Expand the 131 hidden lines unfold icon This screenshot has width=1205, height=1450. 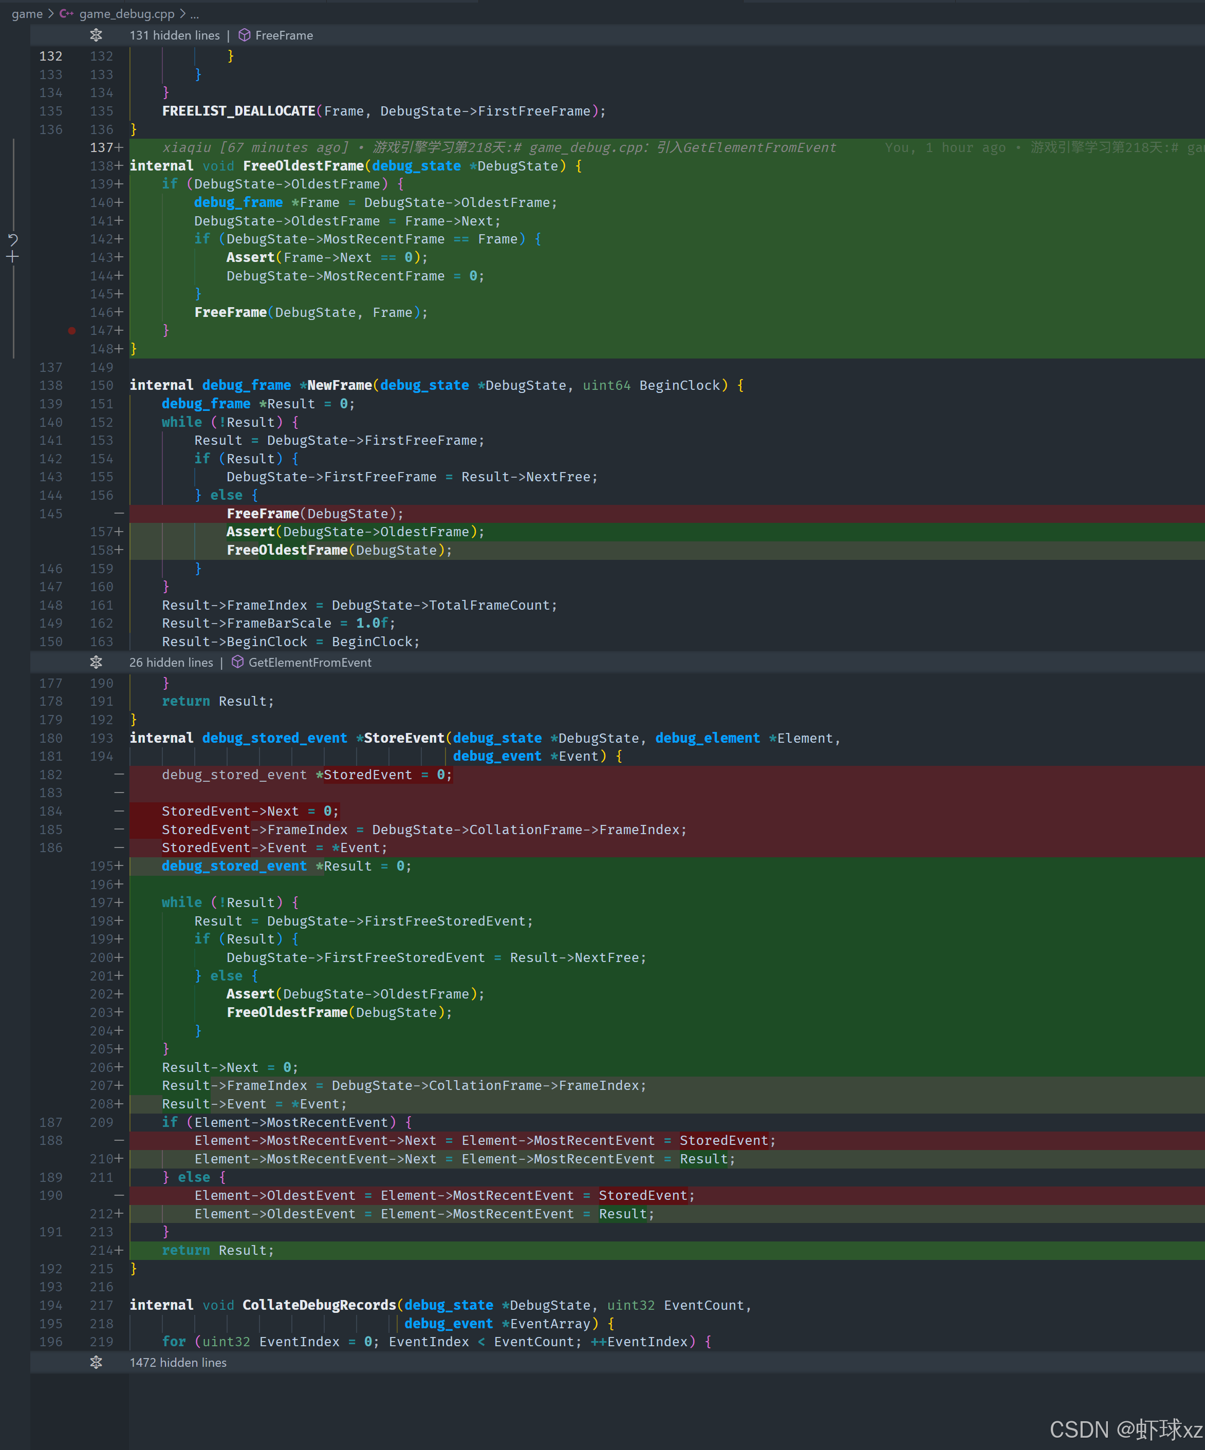96,35
